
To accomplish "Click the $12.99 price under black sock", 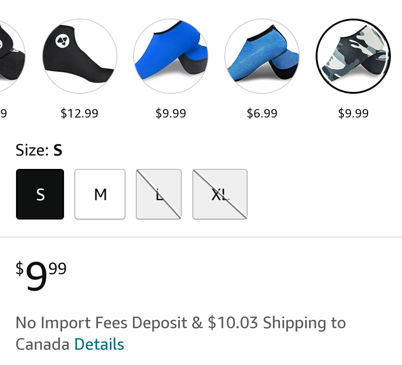I will [x=80, y=113].
